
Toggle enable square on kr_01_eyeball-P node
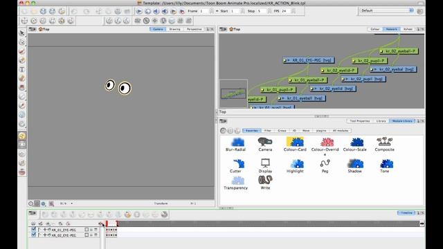click(x=291, y=80)
